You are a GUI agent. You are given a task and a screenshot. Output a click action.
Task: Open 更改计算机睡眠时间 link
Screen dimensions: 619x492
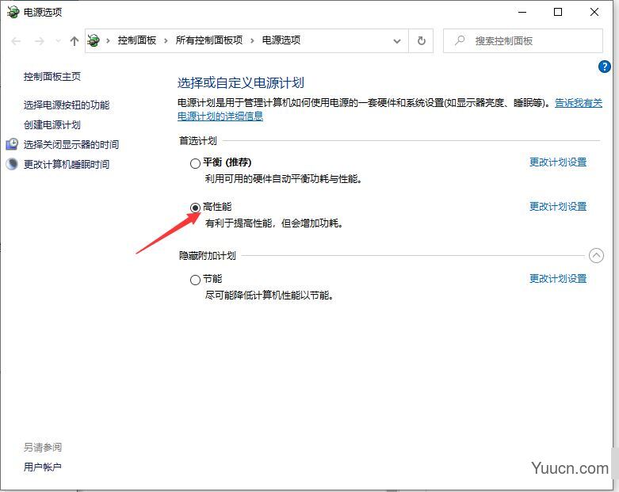(x=67, y=164)
